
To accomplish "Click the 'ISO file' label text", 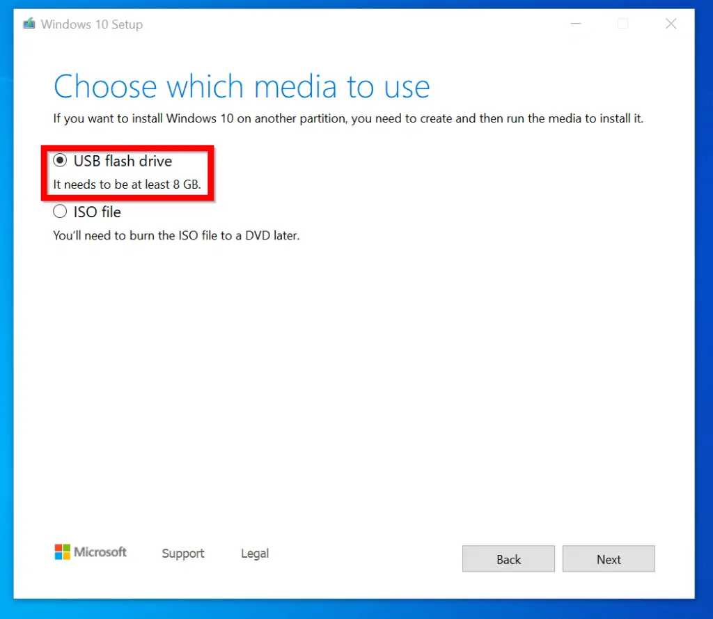I will click(x=97, y=212).
